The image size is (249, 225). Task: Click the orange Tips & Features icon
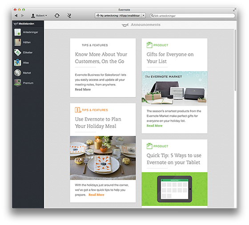(78, 110)
